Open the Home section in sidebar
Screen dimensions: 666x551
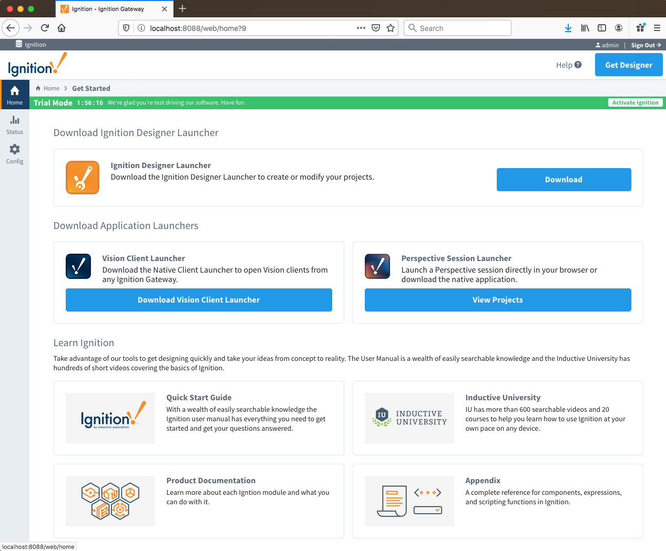click(15, 95)
